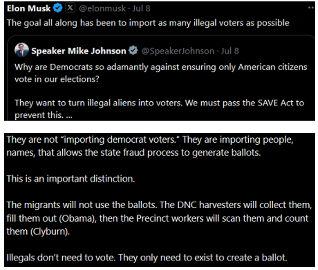The height and width of the screenshot is (270, 318).
Task: Open the Speaker Mike Johnson display name
Action: [78, 51]
